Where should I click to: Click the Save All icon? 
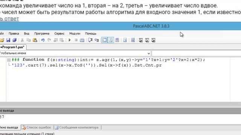[14, 40]
